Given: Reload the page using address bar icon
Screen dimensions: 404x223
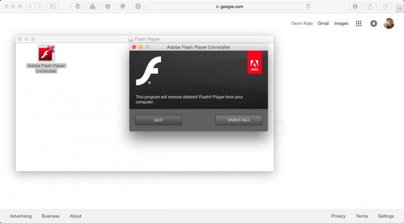Looking at the screenshot, I should click(309, 7).
